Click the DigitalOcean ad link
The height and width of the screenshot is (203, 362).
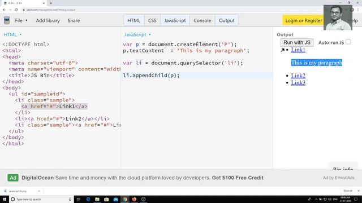pos(143,178)
